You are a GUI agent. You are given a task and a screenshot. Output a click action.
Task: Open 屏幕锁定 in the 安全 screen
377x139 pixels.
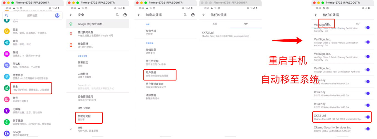(98, 64)
